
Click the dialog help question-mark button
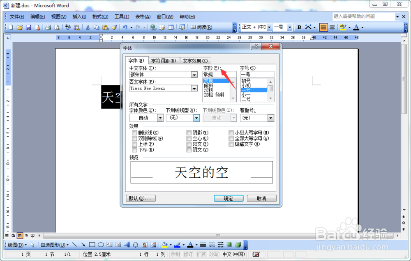(256, 47)
